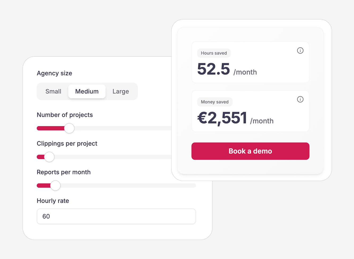The width and height of the screenshot is (354, 259).
Task: Click inside the Hourly rate input field
Action: (x=116, y=216)
